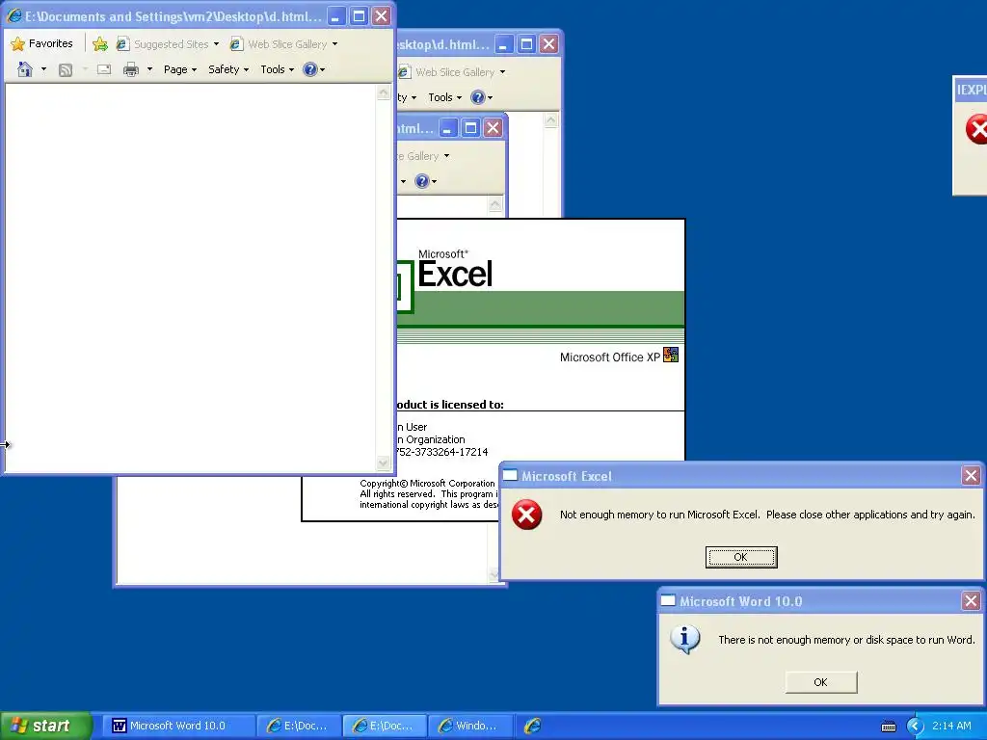Click scrollbar up arrow in front IE window
987x740 pixels.
point(384,93)
